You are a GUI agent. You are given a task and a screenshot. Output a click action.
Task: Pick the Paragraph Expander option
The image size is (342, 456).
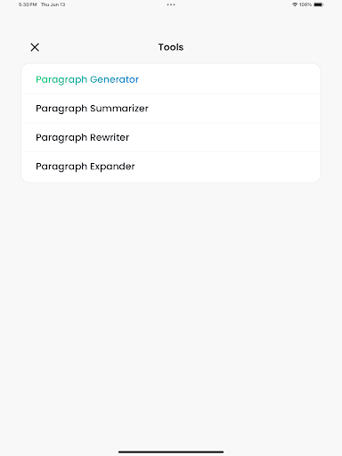(x=171, y=167)
